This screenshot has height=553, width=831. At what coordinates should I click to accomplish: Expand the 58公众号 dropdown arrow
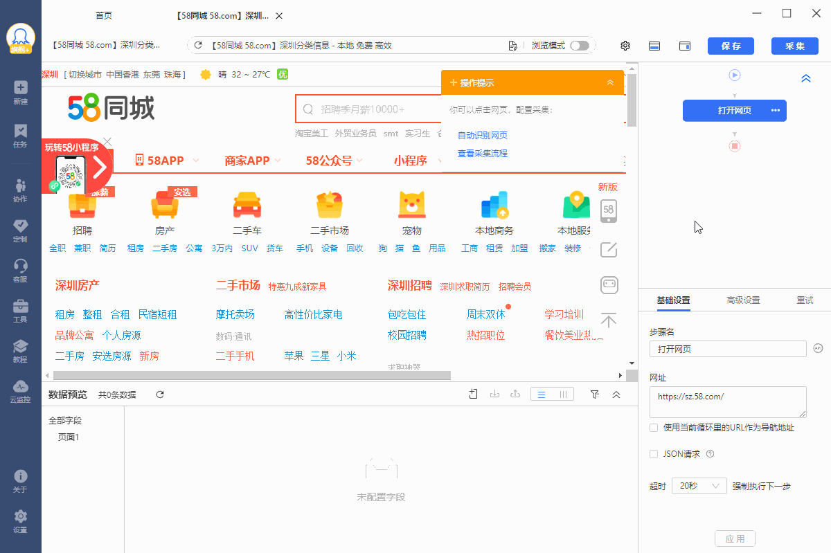coord(359,161)
